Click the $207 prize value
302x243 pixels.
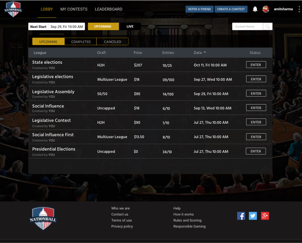coord(138,65)
